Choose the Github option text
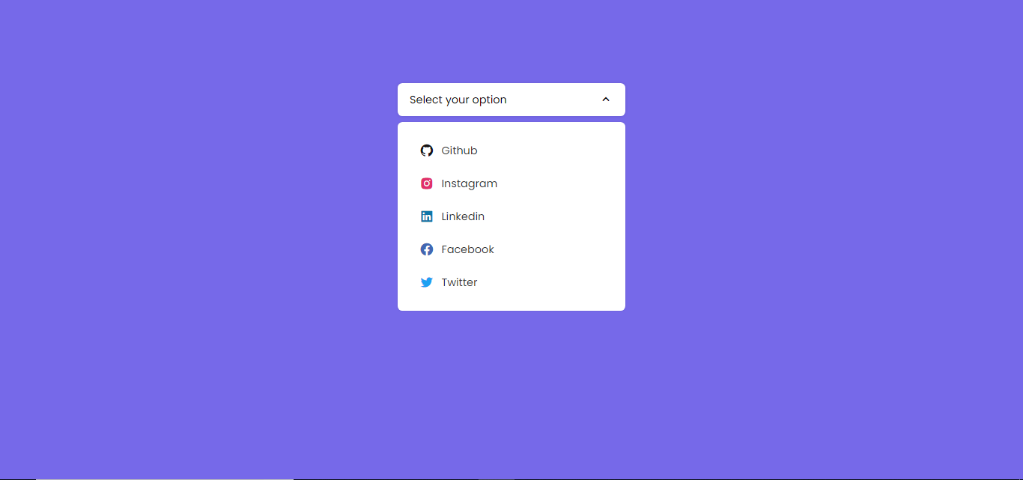Viewport: 1023px width, 480px height. 459,151
